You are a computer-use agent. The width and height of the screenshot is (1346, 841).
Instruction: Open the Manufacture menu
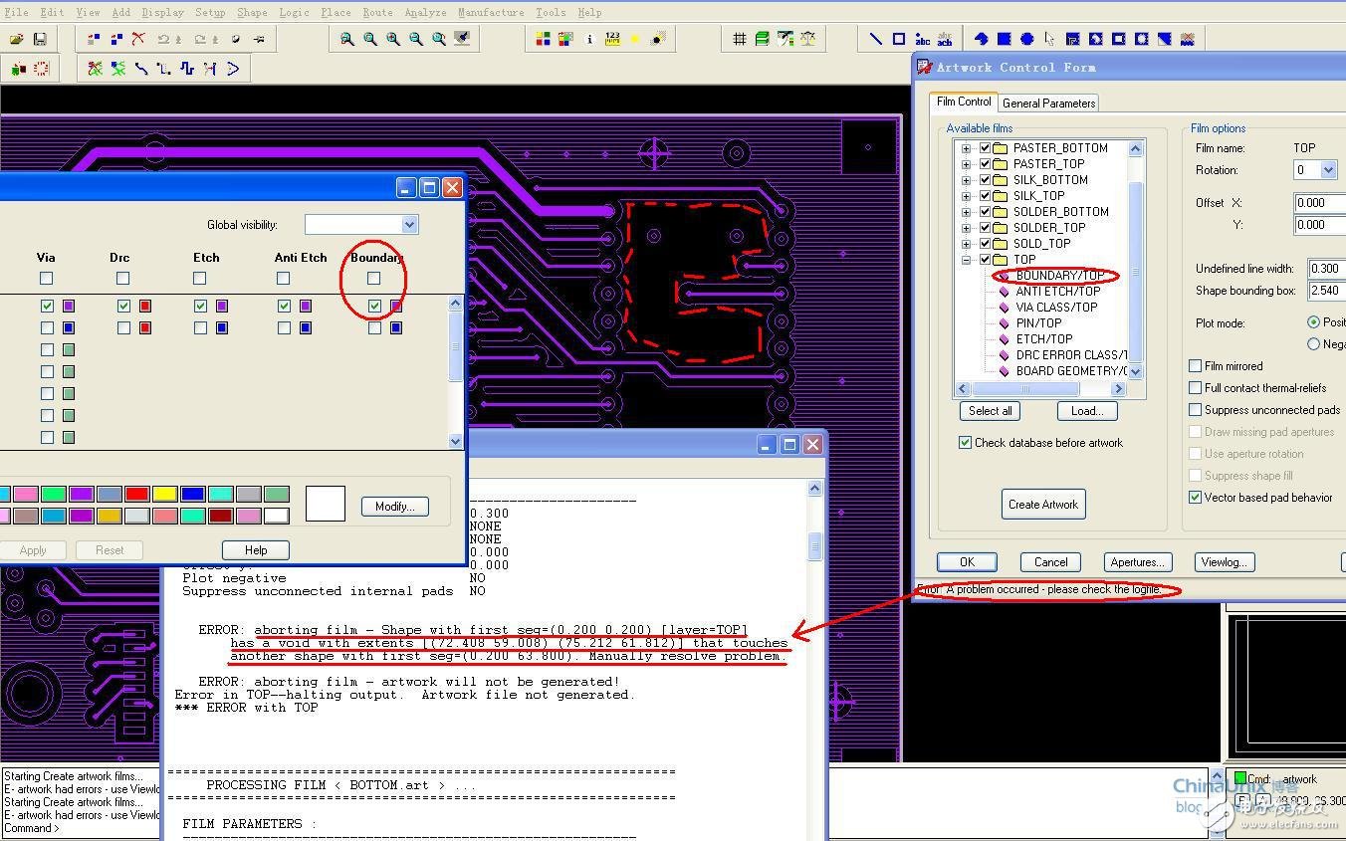(x=490, y=12)
